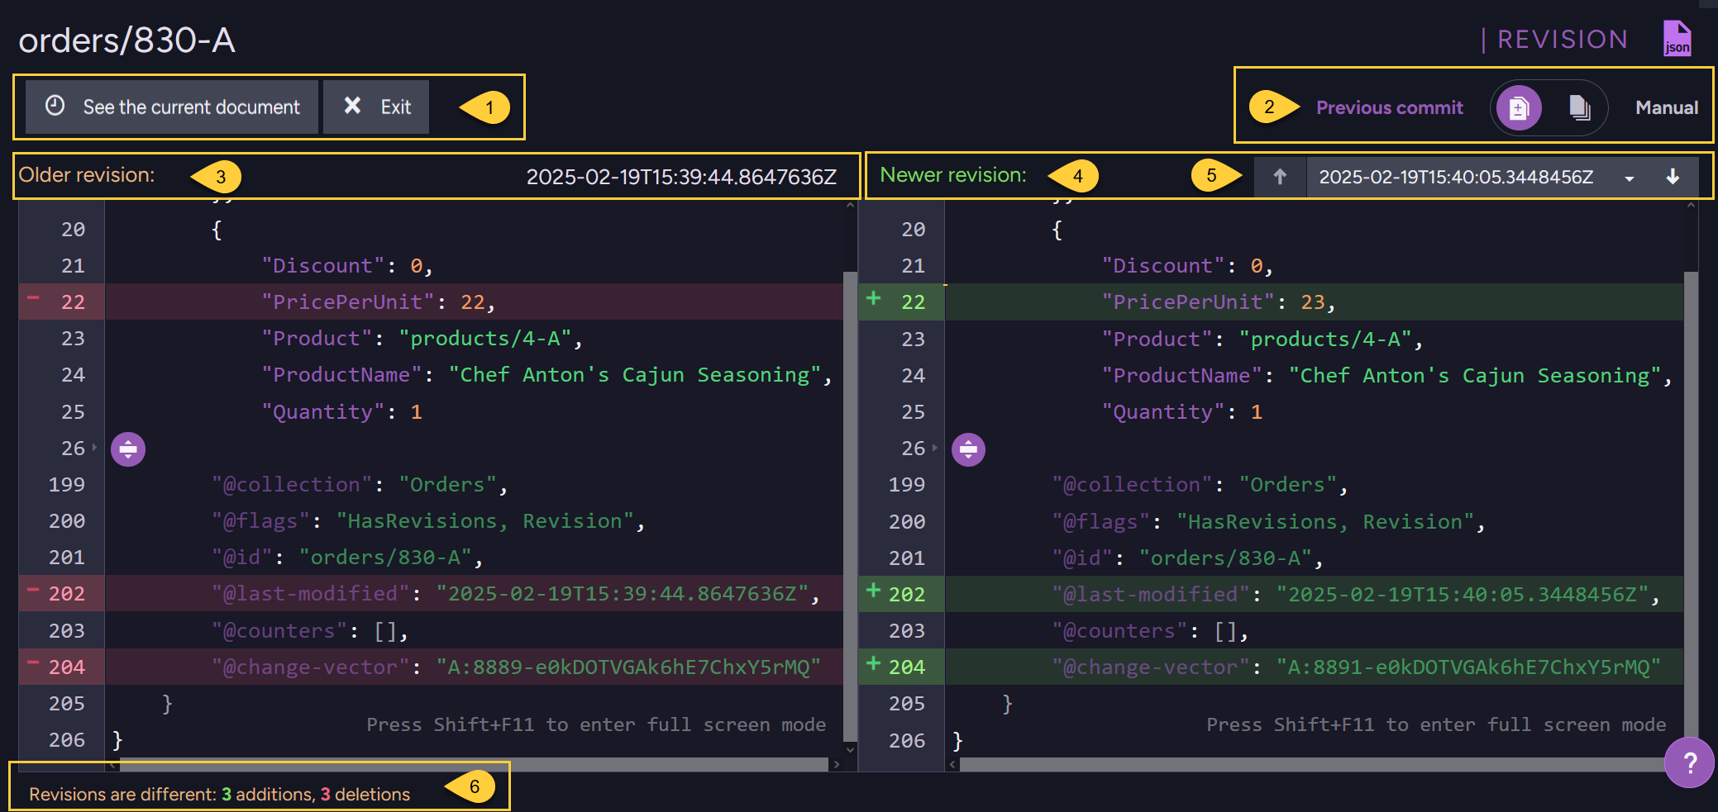Click the "Discount": 0 line in older pane
Viewport: 1718px width, 812px height.
[x=347, y=266]
